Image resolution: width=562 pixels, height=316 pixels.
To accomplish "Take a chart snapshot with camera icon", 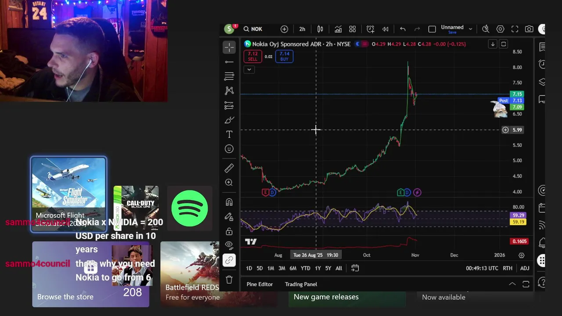I will [x=529, y=29].
